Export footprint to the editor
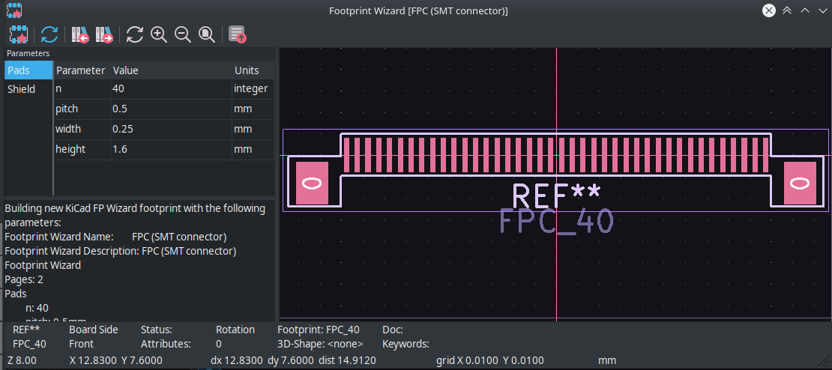This screenshot has width=832, height=370. click(x=238, y=34)
